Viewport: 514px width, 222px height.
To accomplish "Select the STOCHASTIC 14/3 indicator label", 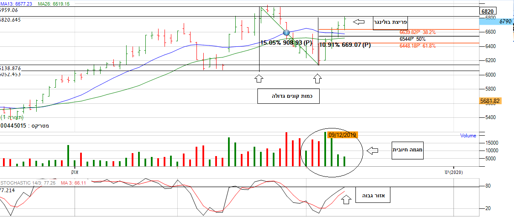I will click(x=21, y=182).
